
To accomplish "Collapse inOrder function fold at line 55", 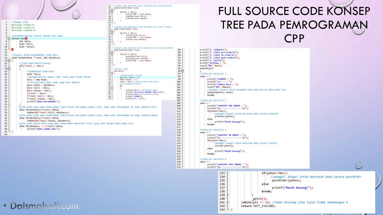I will tap(111, 31).
